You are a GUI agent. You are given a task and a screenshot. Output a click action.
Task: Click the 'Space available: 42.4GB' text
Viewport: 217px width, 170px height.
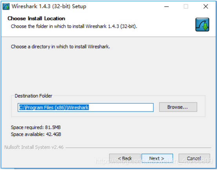point(36,134)
